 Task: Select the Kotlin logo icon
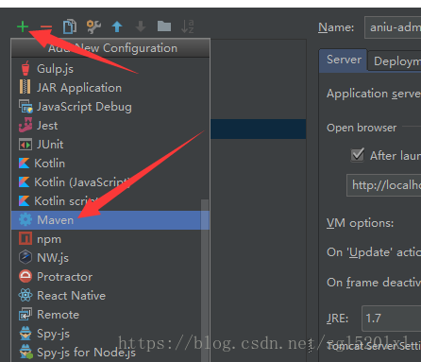click(25, 164)
